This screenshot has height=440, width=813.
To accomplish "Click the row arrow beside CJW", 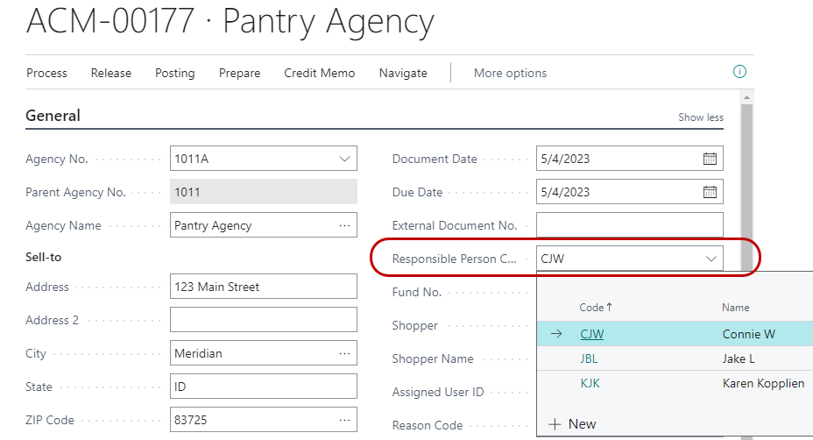I will click(x=556, y=334).
